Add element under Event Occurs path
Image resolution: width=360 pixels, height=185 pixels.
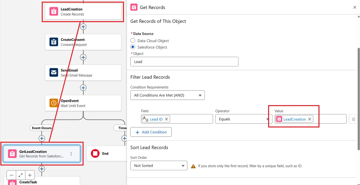tap(42, 138)
